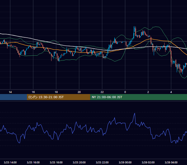
Task: Click the 3/25 20:00 date label
Action: [79, 162]
